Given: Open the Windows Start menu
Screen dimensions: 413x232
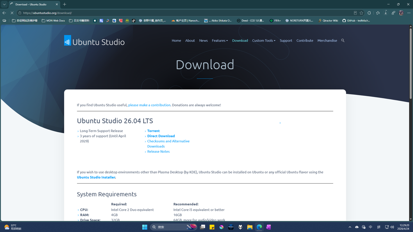Looking at the screenshot, I should click(144, 227).
